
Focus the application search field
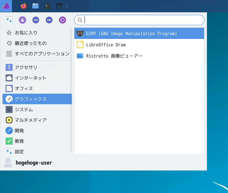click(x=139, y=20)
